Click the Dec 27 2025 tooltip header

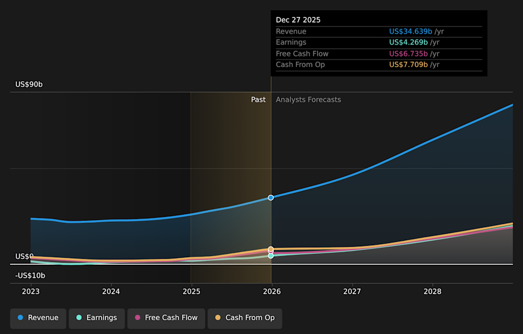click(298, 20)
